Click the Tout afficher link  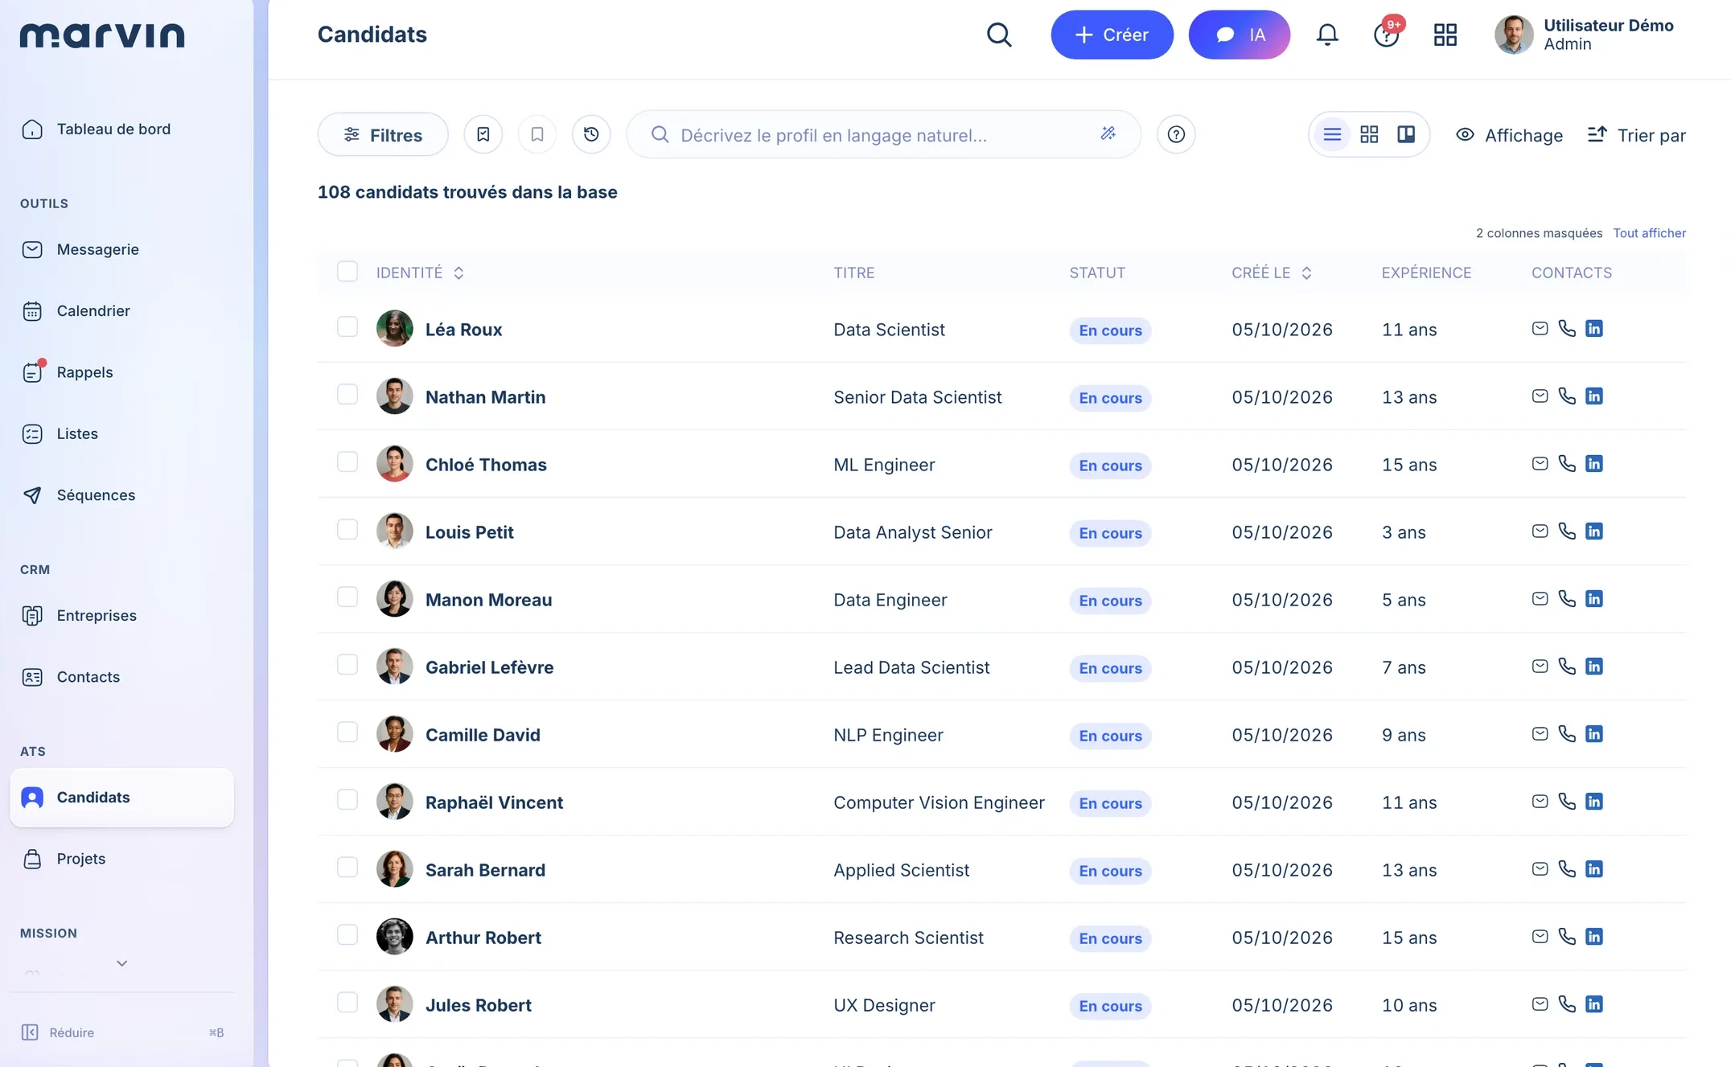(x=1649, y=233)
